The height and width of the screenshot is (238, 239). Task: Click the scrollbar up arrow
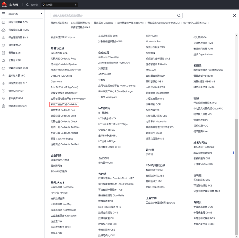tap(236, 35)
